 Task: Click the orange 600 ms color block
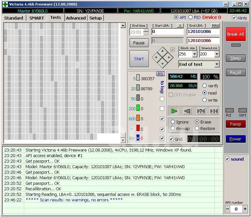click(x=138, y=118)
